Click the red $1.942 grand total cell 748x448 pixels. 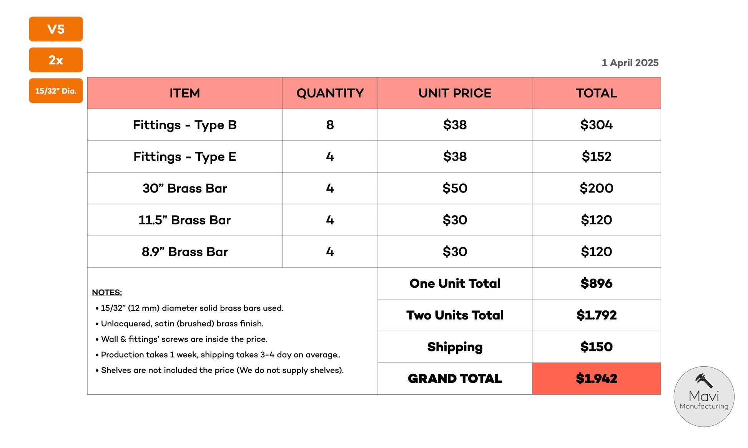(x=596, y=379)
